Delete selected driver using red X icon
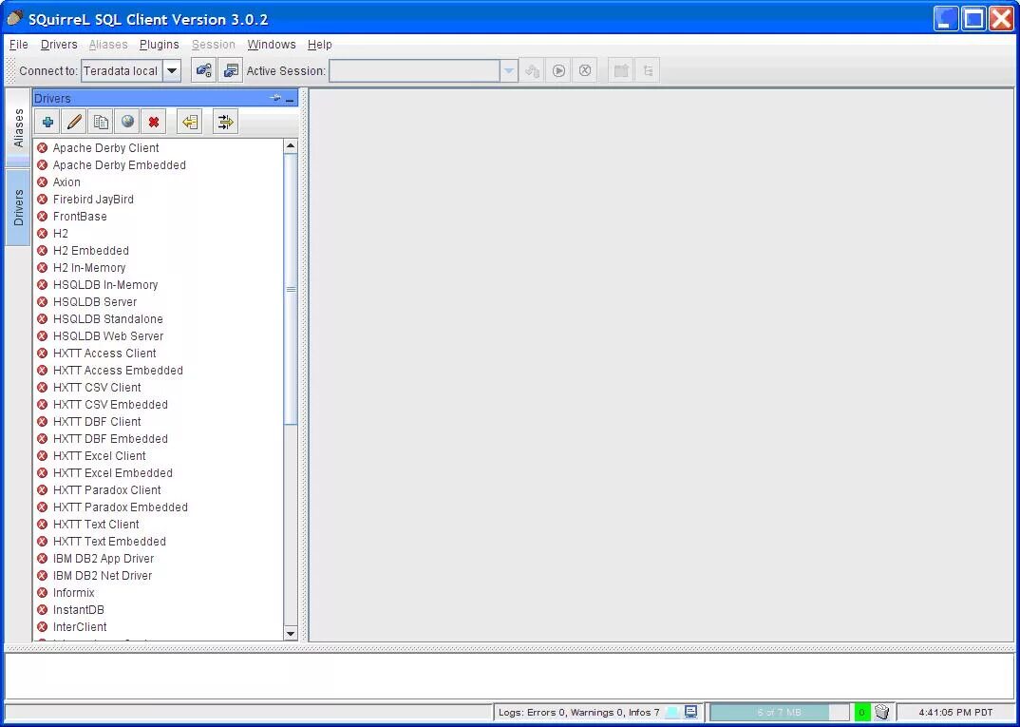This screenshot has width=1020, height=727. click(154, 121)
